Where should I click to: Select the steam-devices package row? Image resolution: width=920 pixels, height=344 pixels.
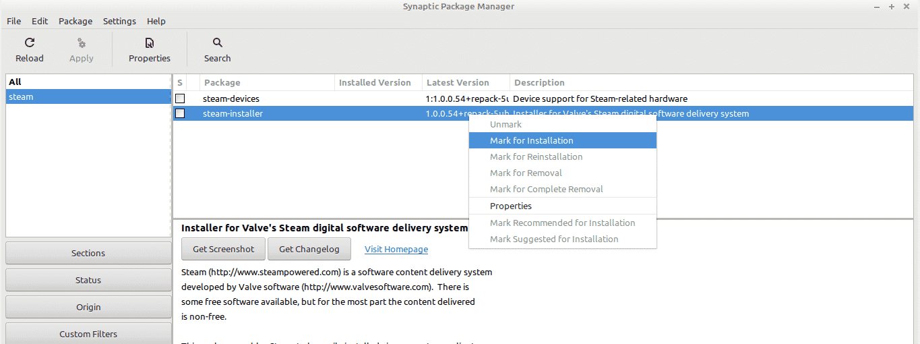[x=543, y=98]
